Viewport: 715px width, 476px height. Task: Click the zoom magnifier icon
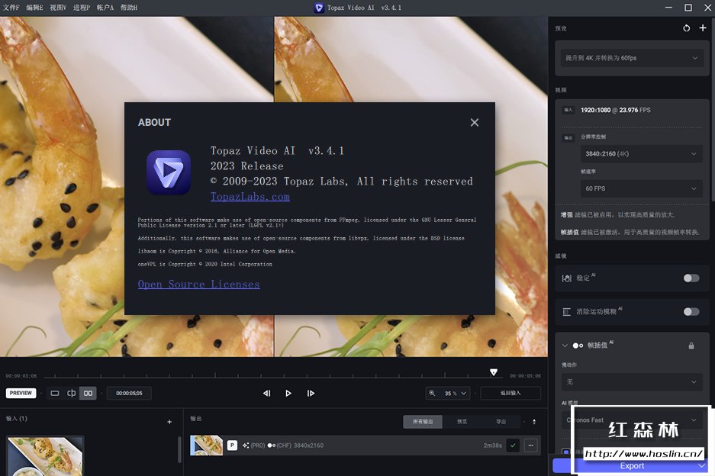click(x=432, y=393)
